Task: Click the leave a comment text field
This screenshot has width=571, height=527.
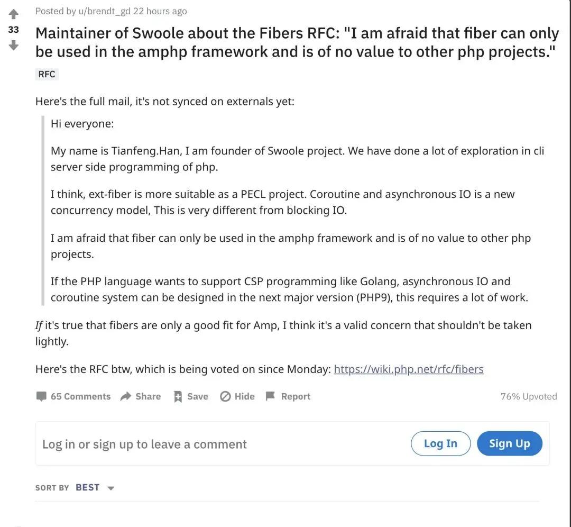Action: 211,444
